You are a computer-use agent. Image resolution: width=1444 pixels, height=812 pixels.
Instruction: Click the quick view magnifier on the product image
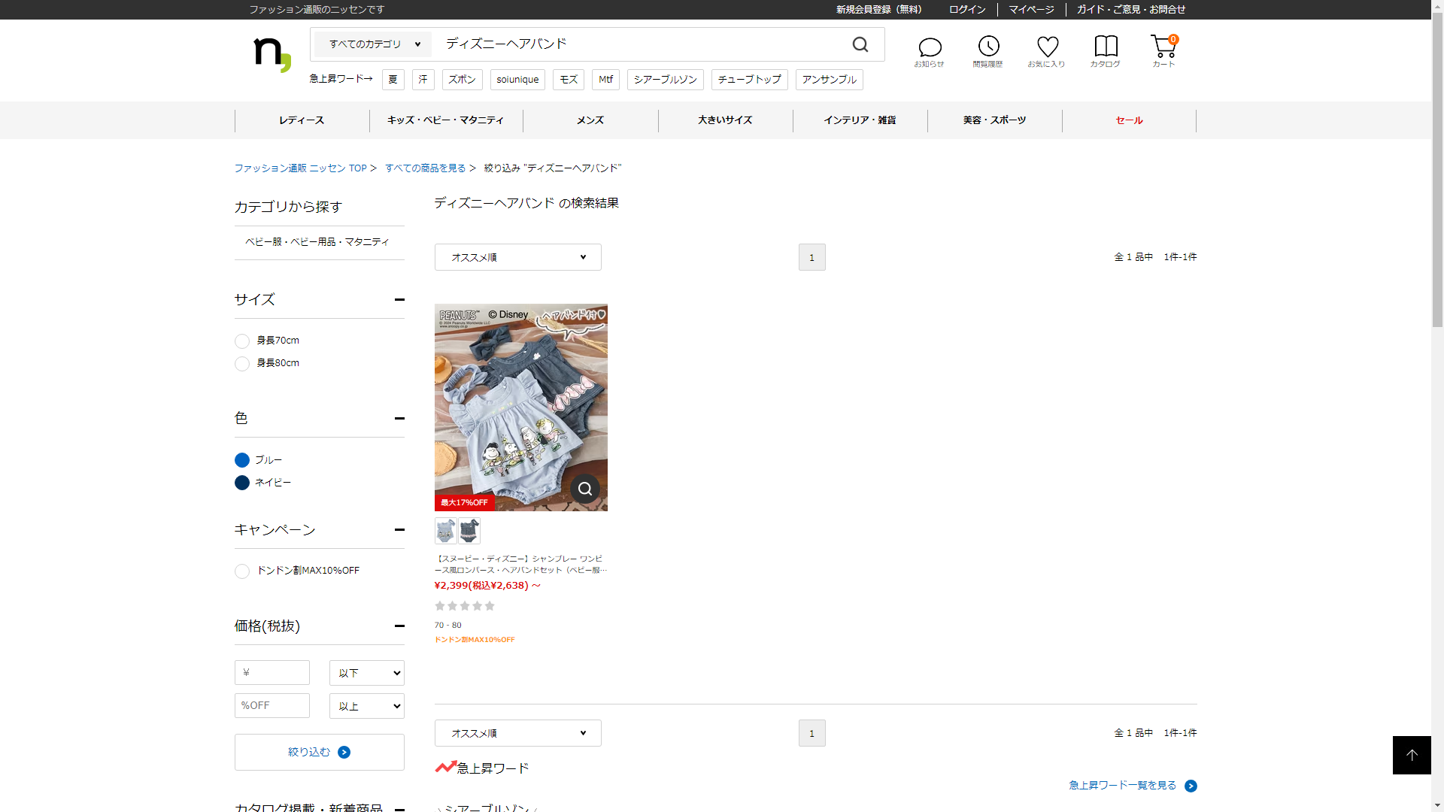coord(585,489)
